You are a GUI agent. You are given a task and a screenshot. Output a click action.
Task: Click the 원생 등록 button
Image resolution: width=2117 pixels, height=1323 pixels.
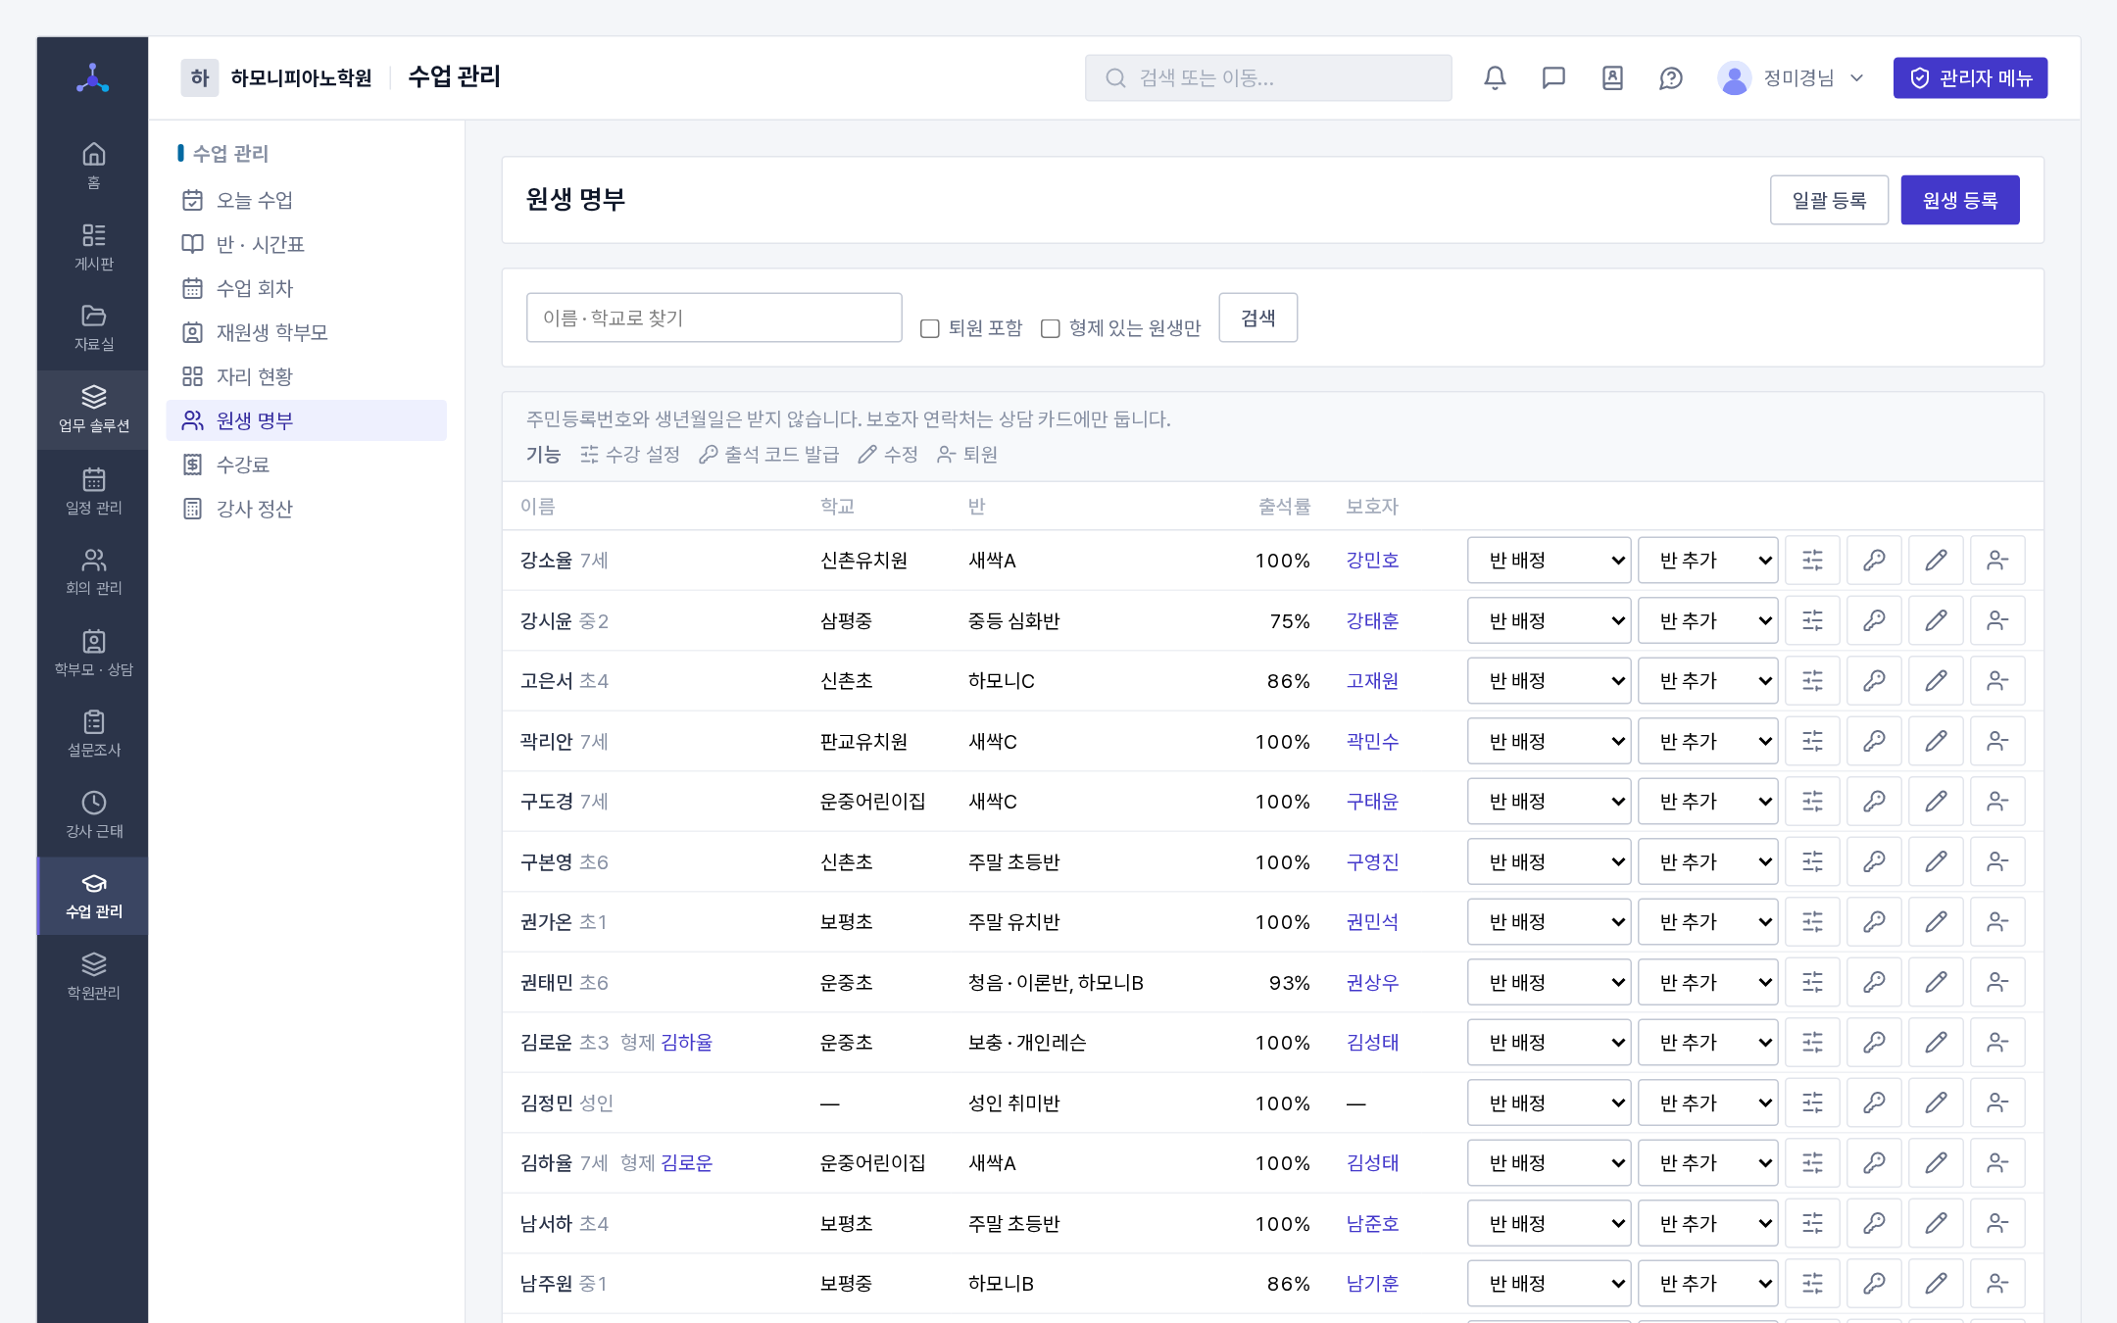coord(1959,200)
